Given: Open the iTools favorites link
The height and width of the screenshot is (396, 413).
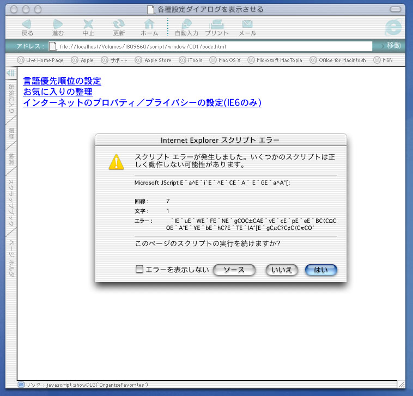Looking at the screenshot, I should click(191, 60).
